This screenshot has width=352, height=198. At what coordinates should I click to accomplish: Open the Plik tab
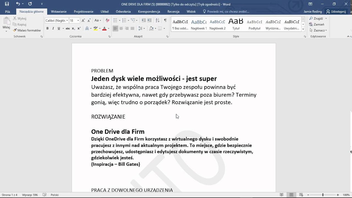tap(8, 12)
